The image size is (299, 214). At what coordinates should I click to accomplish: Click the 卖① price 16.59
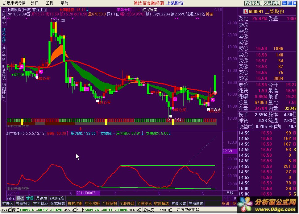click(x=261, y=48)
